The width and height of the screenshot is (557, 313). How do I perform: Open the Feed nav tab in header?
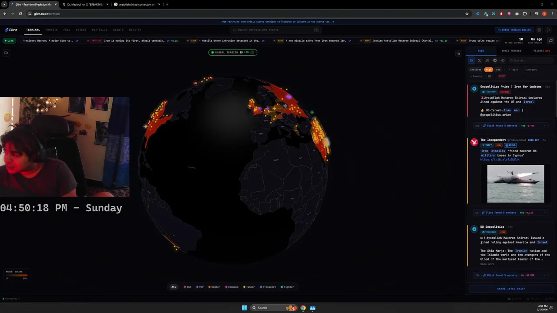pos(67,30)
